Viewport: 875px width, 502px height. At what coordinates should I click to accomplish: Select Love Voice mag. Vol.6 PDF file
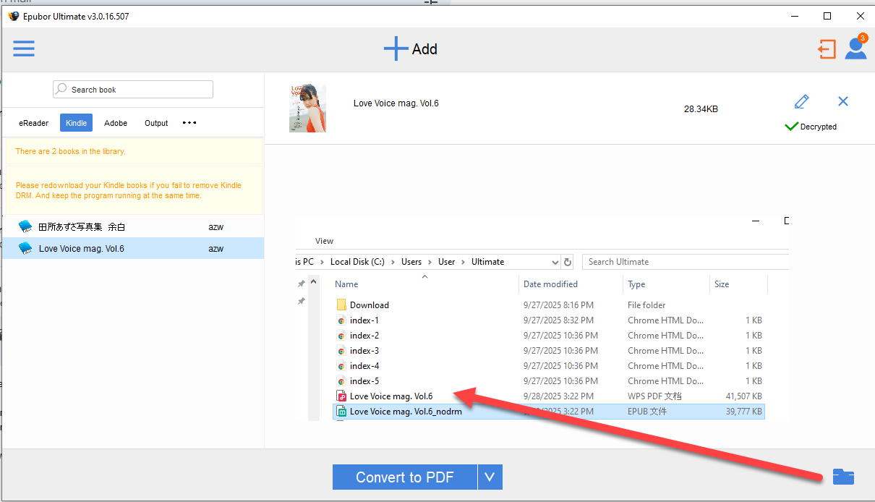click(390, 396)
